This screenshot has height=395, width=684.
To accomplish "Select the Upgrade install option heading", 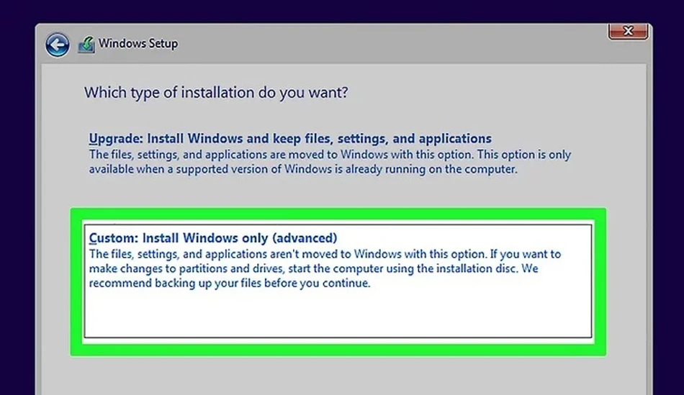I will pos(290,138).
